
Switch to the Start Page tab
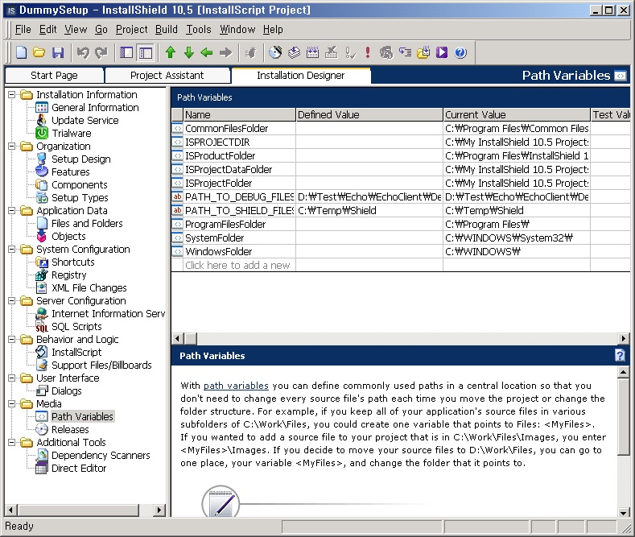(54, 76)
